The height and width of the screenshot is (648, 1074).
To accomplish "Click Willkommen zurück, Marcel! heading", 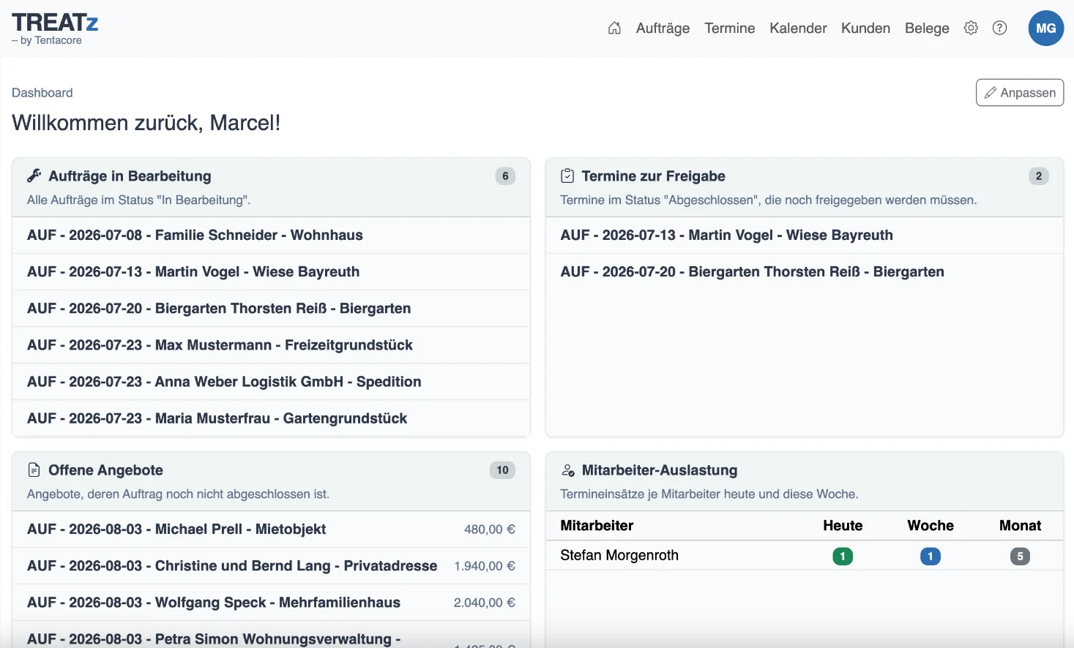I will pos(146,122).
